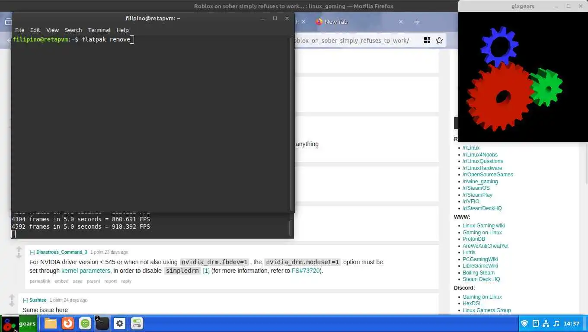The width and height of the screenshot is (588, 332).
Task: Click the removable drives eject tray icon
Action: 535,323
